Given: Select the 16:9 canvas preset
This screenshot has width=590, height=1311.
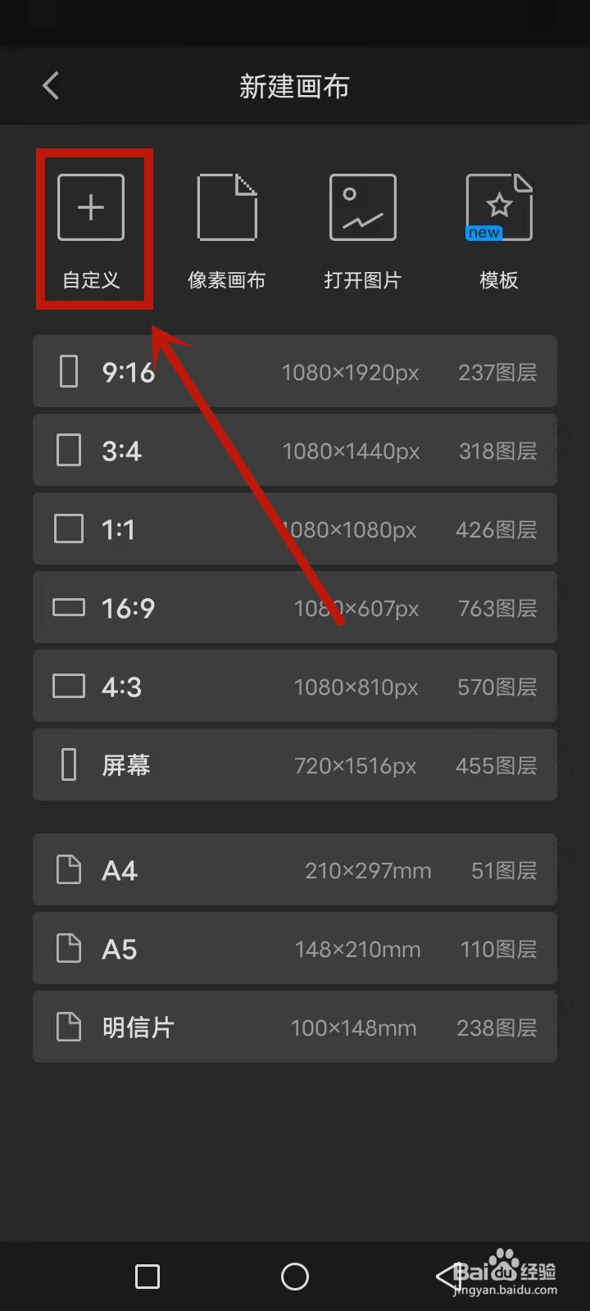Looking at the screenshot, I should tap(295, 607).
